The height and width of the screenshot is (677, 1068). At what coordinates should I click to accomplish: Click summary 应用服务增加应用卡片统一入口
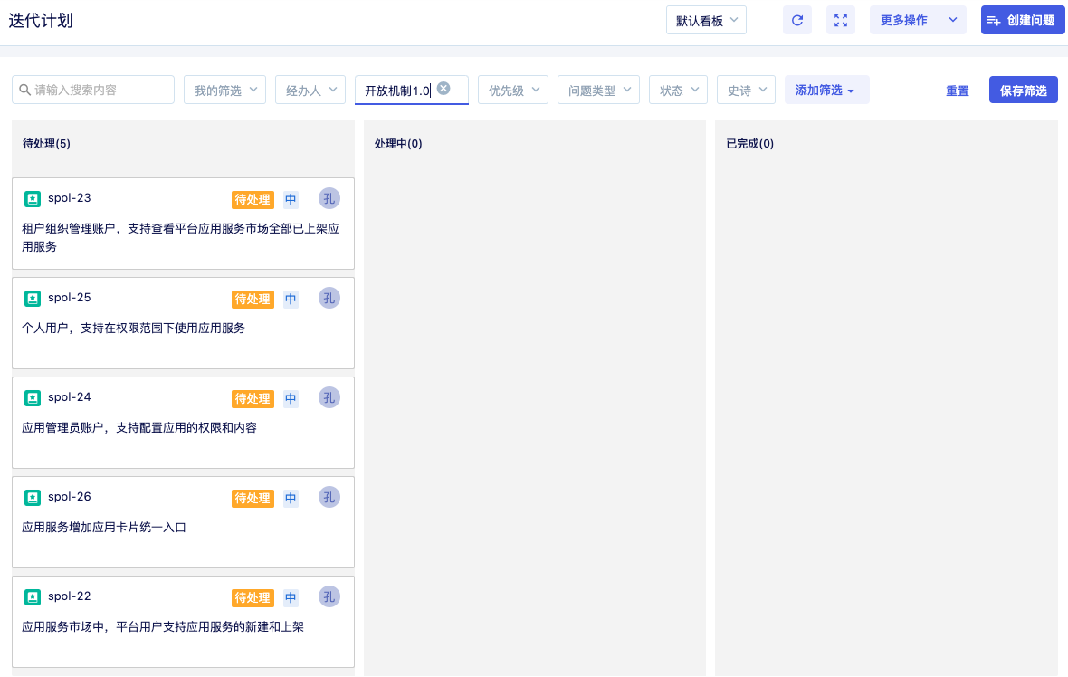(104, 527)
